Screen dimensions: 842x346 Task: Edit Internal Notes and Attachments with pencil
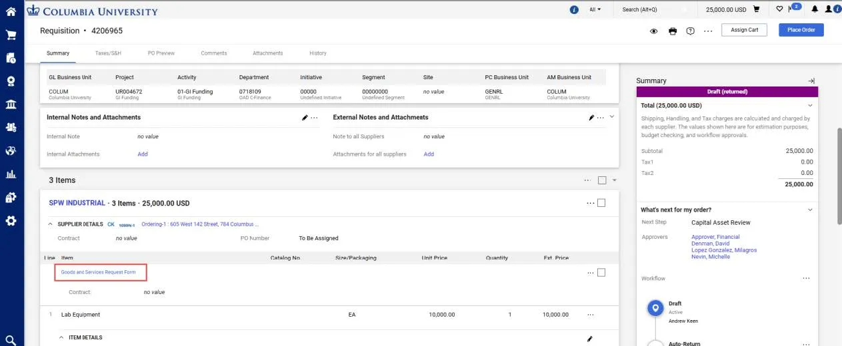pos(305,118)
